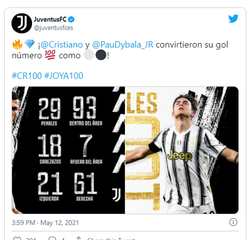
Task: Click the JuventusFC profile avatar logo
Action: click(x=22, y=23)
